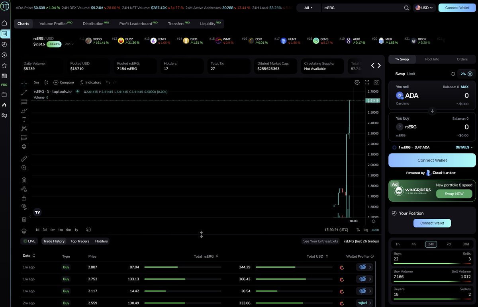478x307 pixels.
Task: Enter fullscreen chart mode
Action: coord(367,82)
